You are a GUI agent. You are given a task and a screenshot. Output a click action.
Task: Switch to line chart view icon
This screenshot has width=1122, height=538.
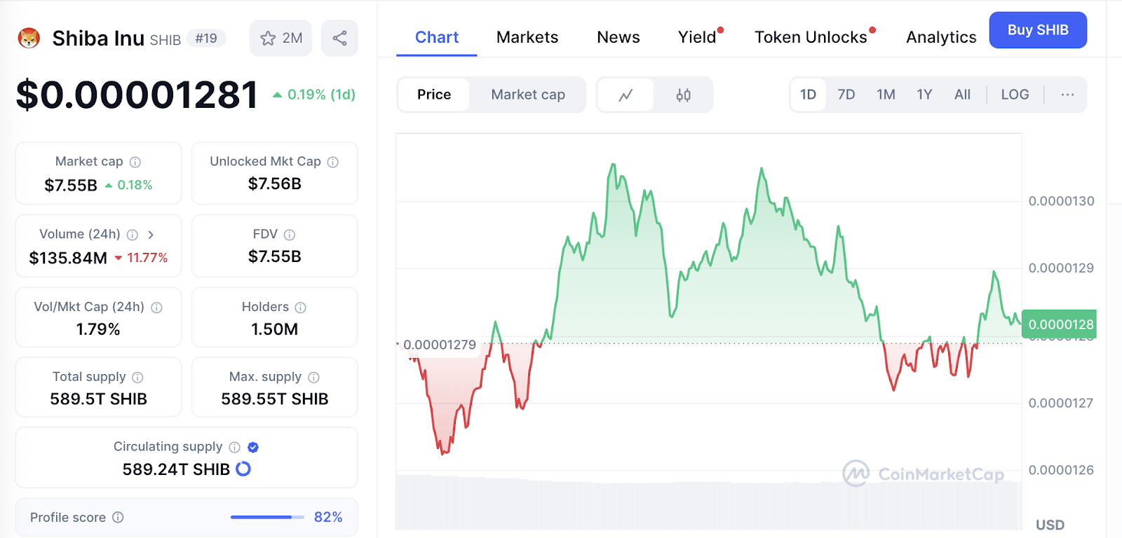click(x=626, y=95)
